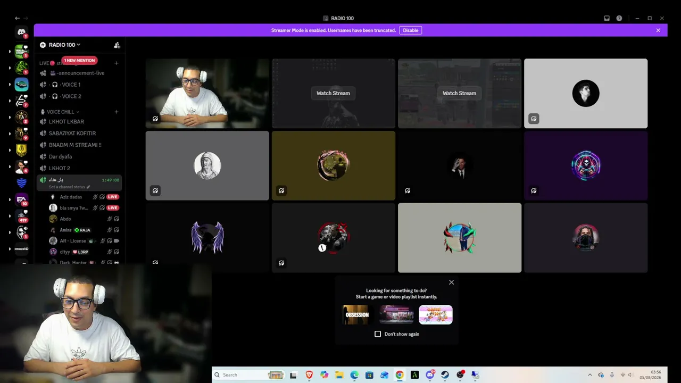Open the Discord help question mark icon
Screen dimensions: 681x383
(619, 18)
